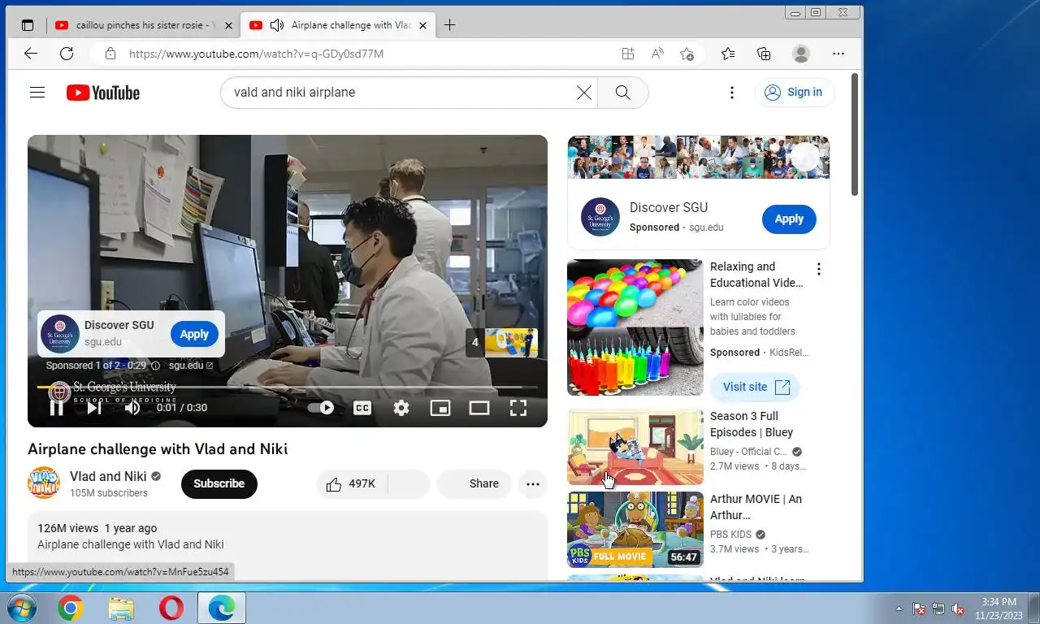1040x624 pixels.
Task: Open the tab actions menu icon
Action: [x=28, y=25]
